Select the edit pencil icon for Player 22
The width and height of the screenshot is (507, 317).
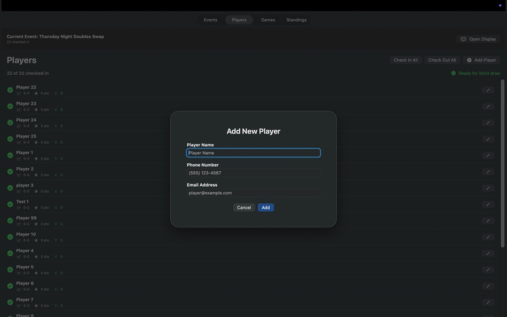486,89
